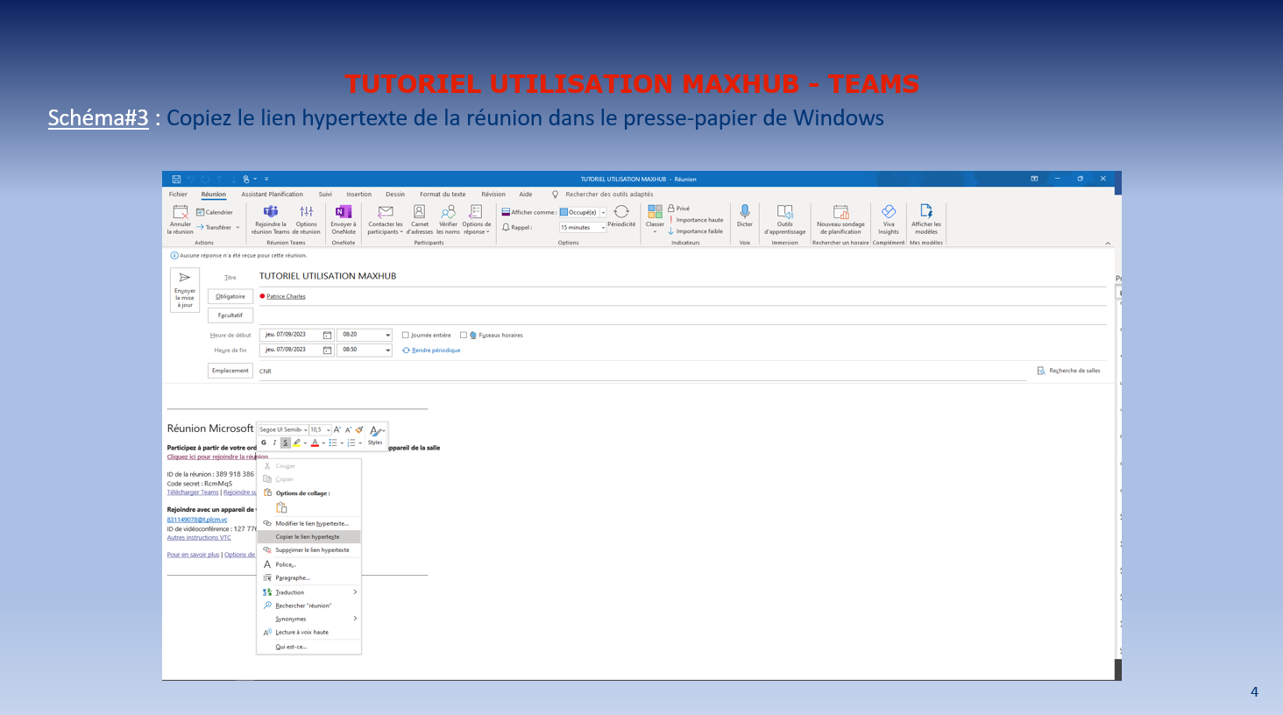The width and height of the screenshot is (1283, 715).
Task: Toggle Importance faible
Action: coord(696,231)
